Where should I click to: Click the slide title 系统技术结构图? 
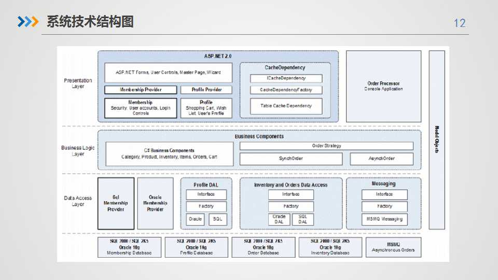(90, 22)
